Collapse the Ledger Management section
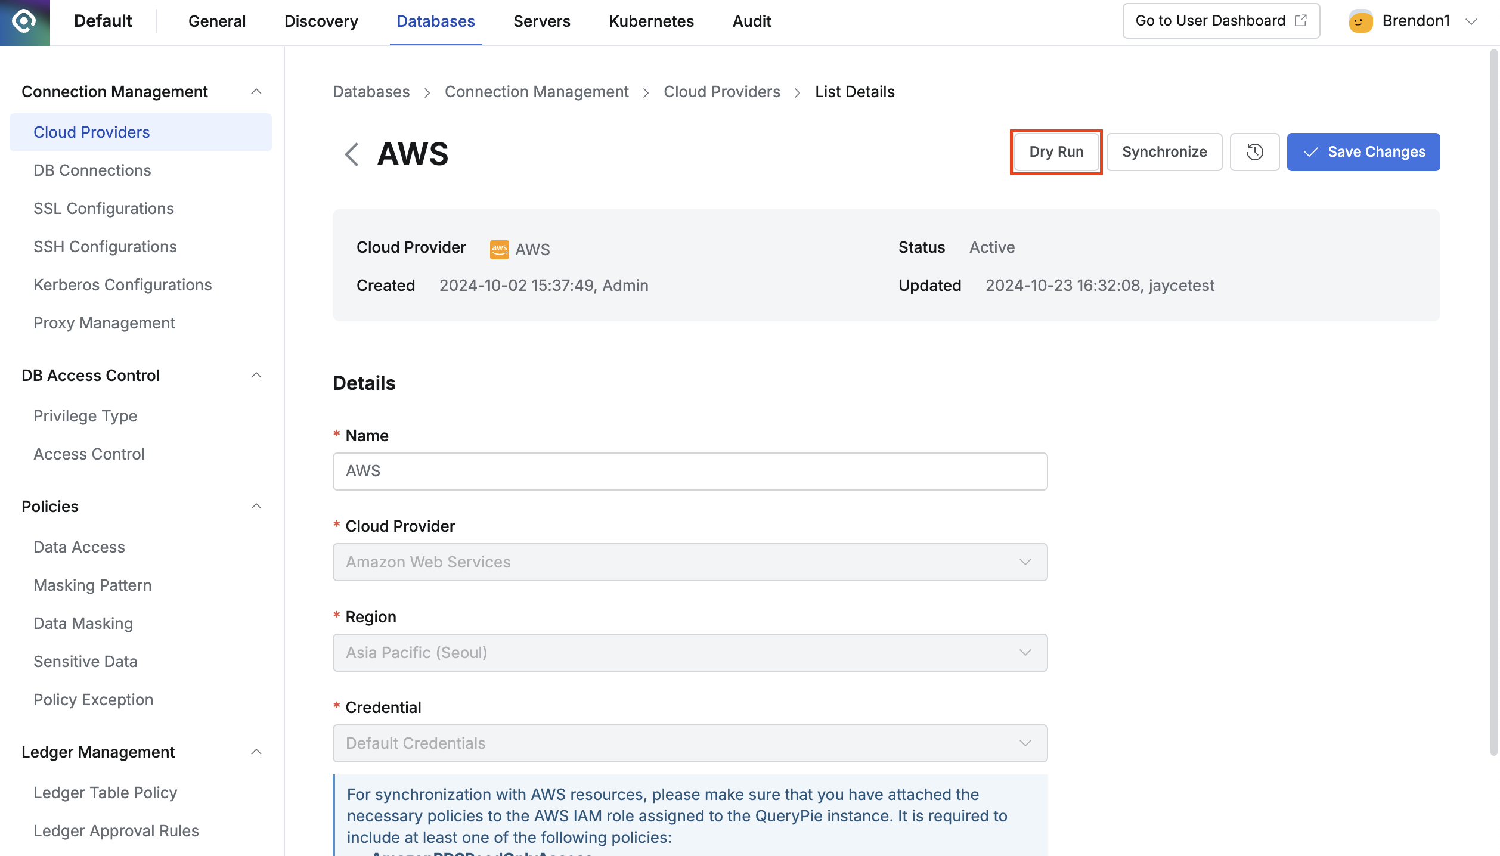The image size is (1500, 856). coord(256,752)
